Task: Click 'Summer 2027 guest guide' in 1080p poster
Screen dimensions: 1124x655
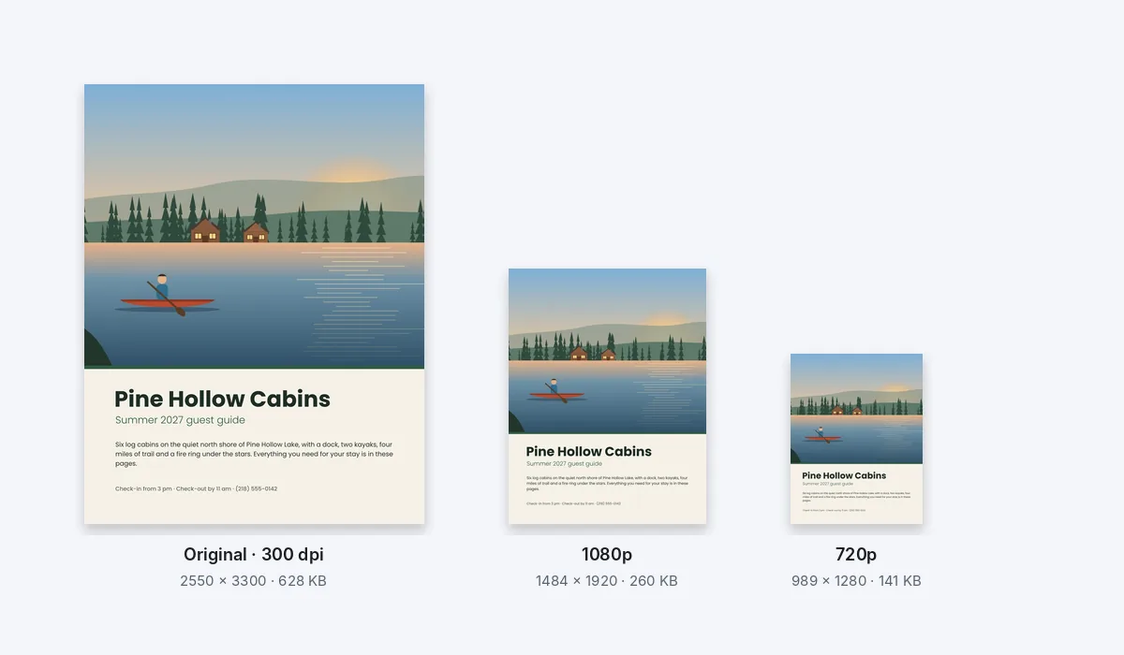Action: [x=564, y=464]
